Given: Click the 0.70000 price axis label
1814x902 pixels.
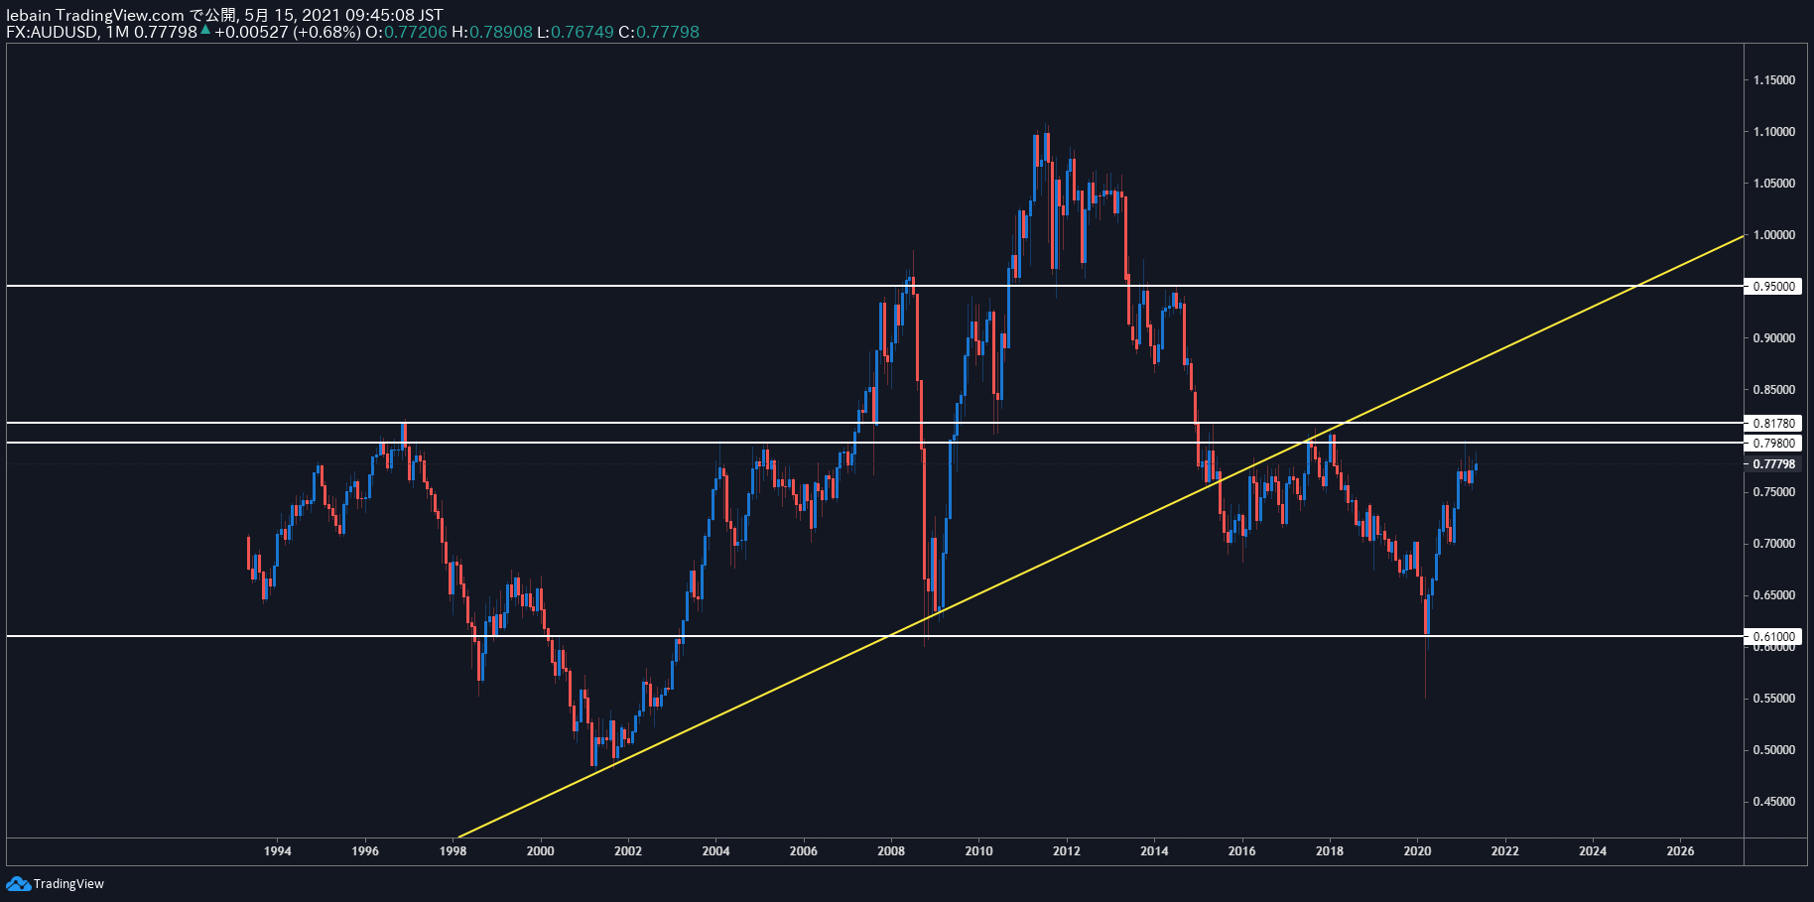Looking at the screenshot, I should [1773, 544].
